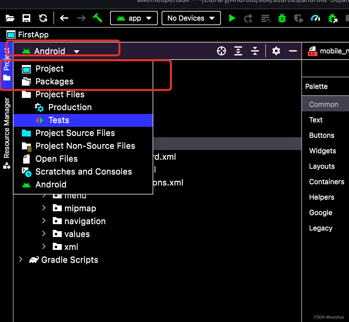Click the Select Opened File target icon

[x=222, y=51]
